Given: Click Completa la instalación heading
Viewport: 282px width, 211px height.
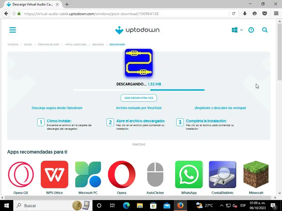Looking at the screenshot, I should click(x=206, y=121).
